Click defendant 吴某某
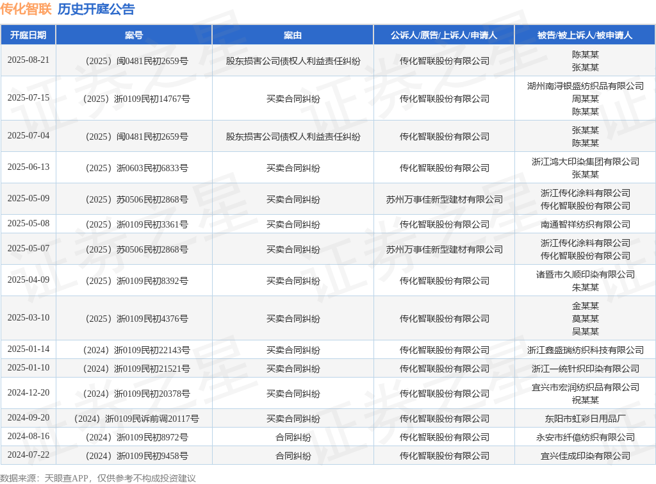656x484 pixels. (x=586, y=331)
